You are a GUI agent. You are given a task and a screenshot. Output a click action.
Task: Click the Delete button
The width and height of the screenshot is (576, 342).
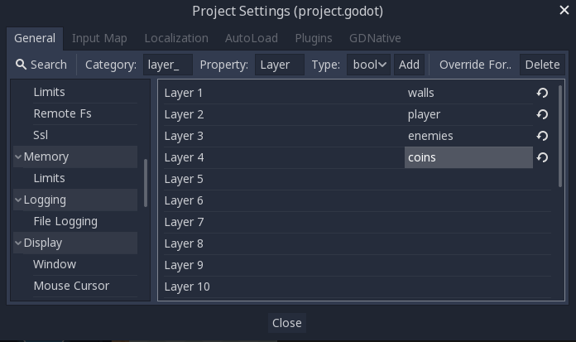(x=542, y=65)
